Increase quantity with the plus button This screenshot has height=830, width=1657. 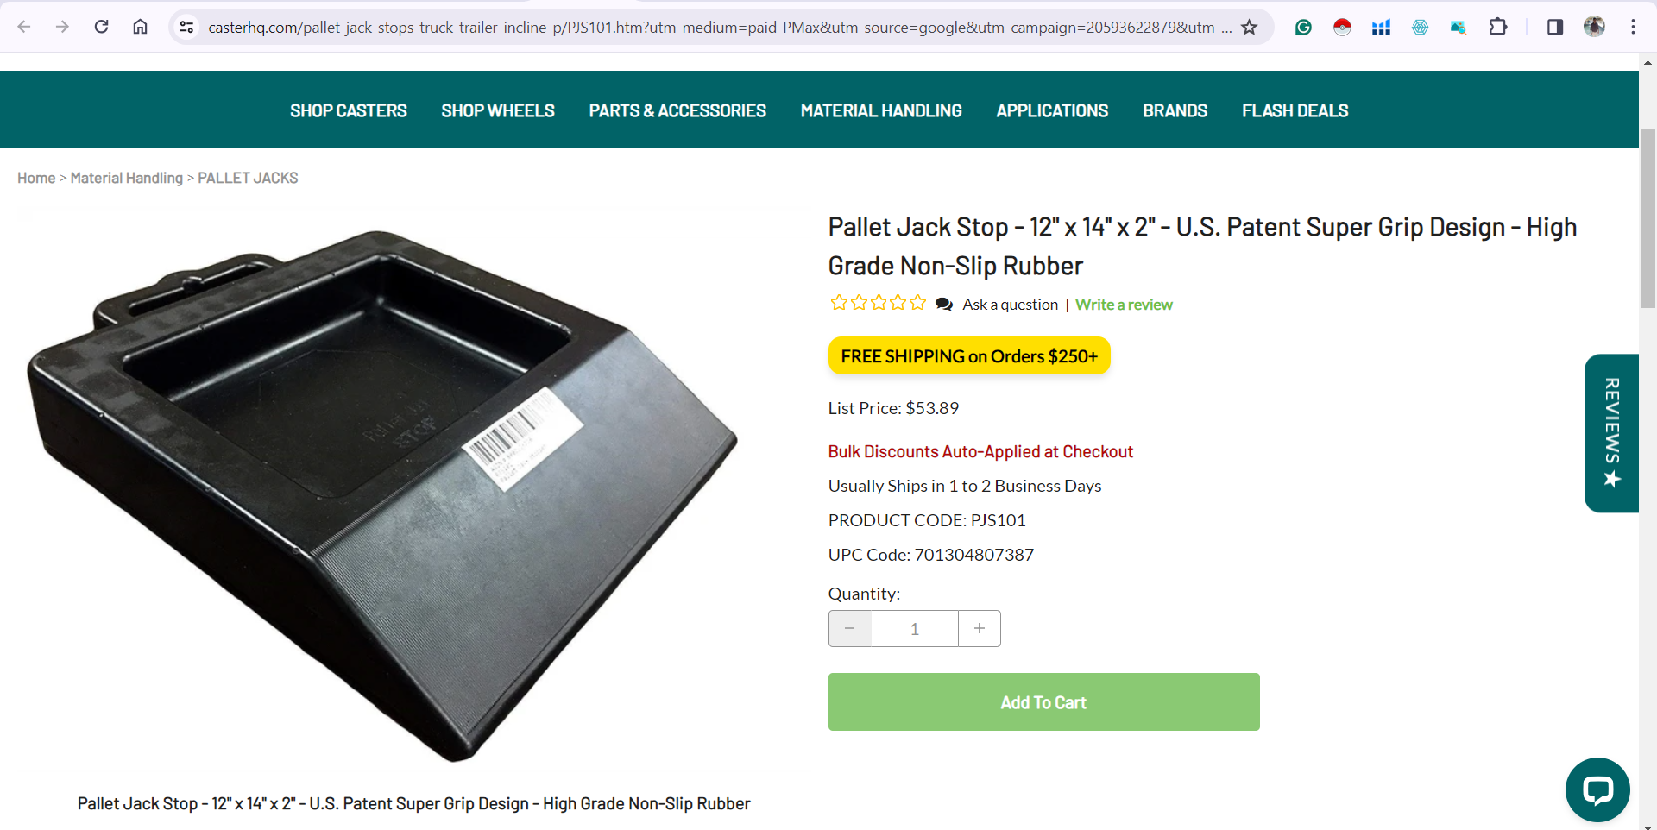980,629
